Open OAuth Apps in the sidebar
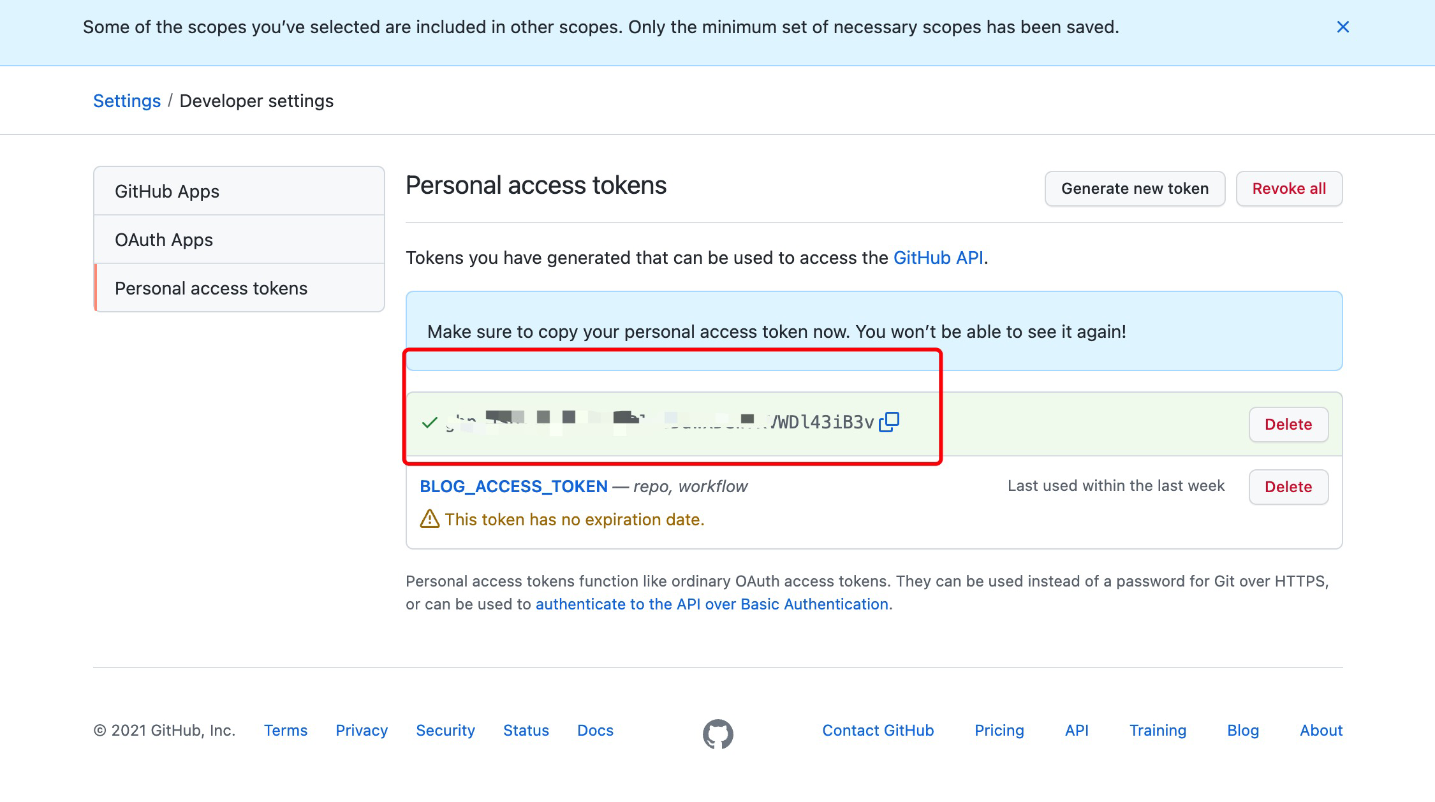Screen dimensions: 1435x802 239,240
